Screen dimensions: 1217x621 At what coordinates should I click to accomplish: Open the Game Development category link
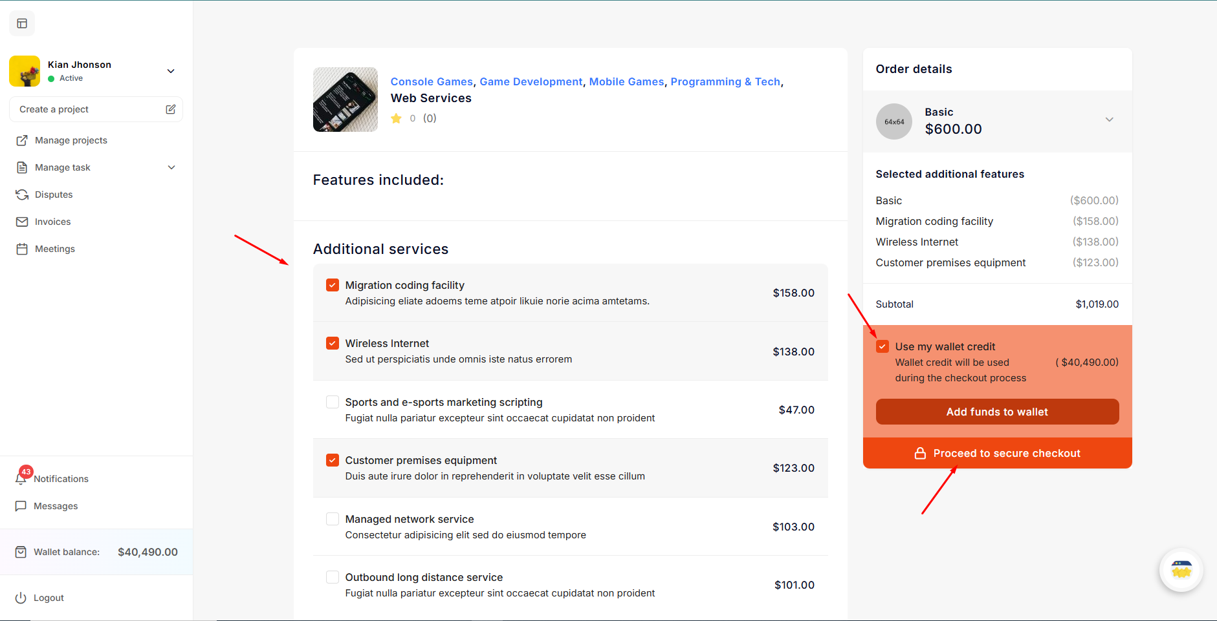coord(531,81)
